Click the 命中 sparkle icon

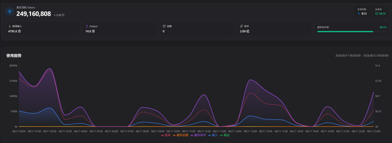pos(242,26)
